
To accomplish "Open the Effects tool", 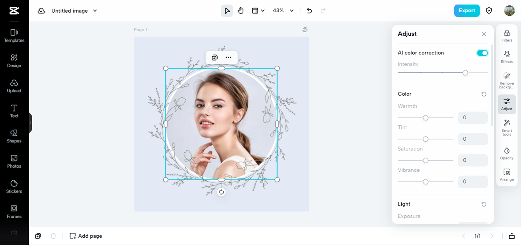I will point(507,57).
